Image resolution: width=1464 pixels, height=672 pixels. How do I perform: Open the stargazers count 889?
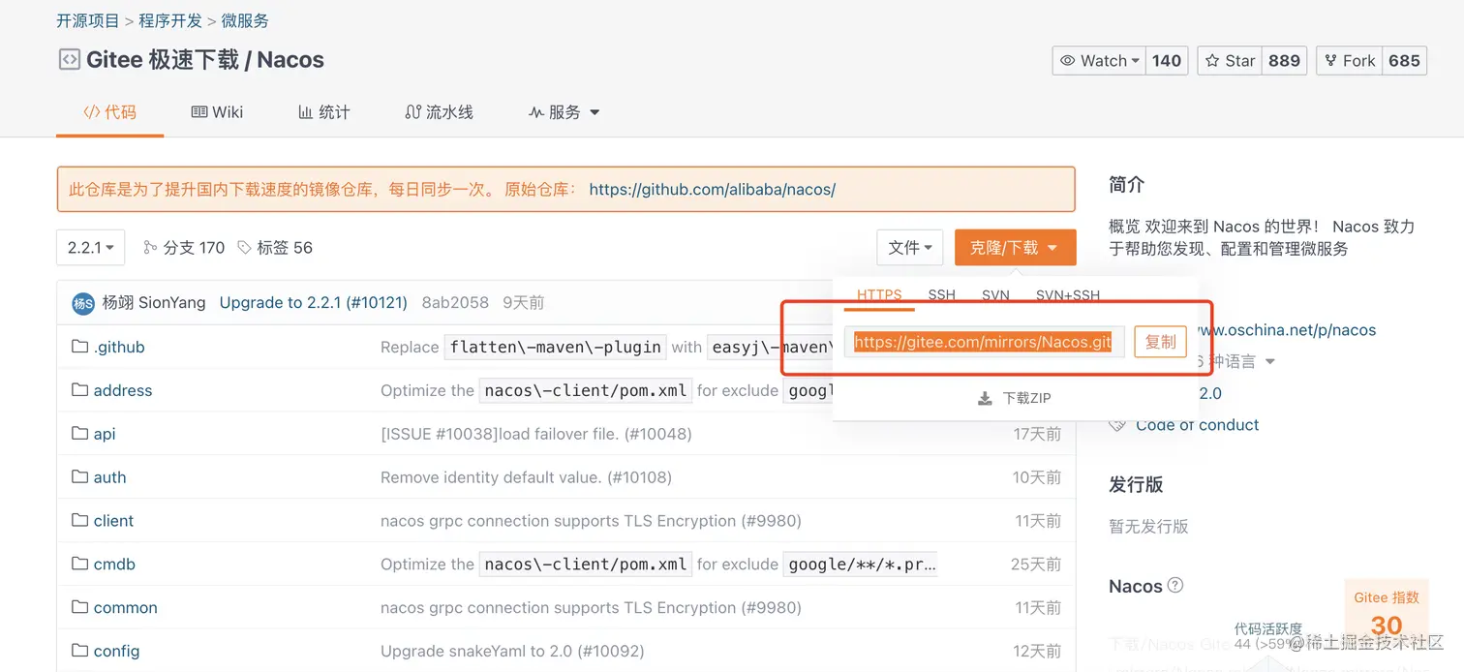1284,60
